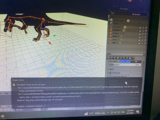Open the Scene properties tab
The height and width of the screenshot is (120, 160).
[x=112, y=58]
